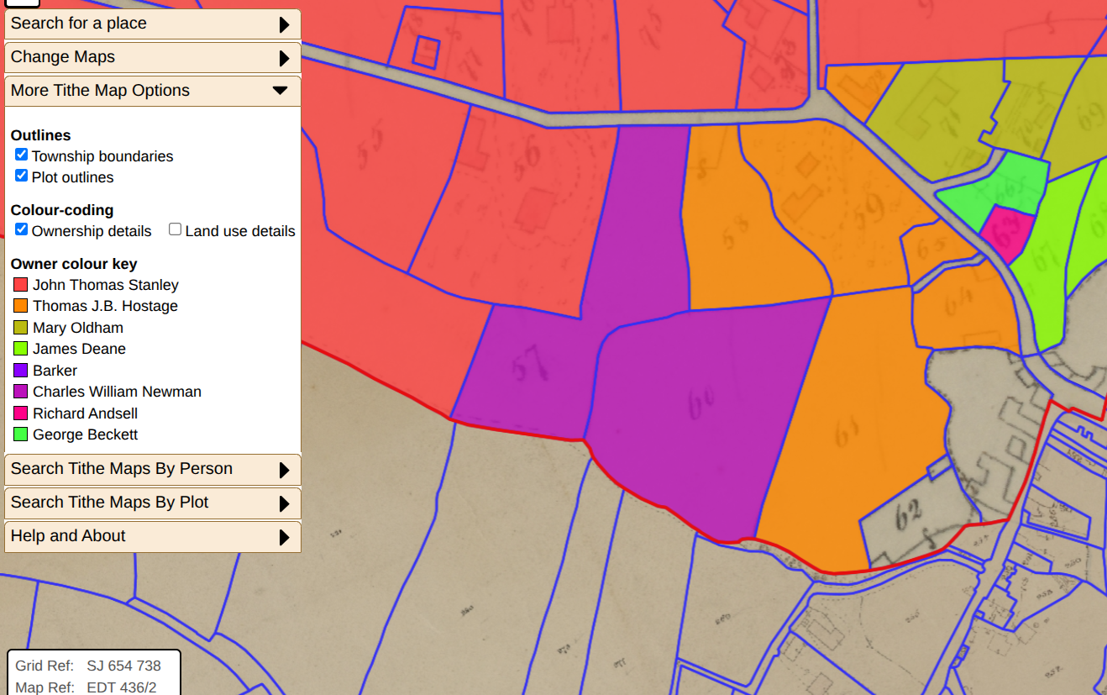Toggle the Township boundaries checkbox
1107x695 pixels.
22,155
